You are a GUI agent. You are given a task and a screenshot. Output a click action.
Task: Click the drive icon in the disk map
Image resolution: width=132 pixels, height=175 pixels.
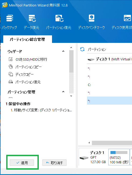tap(84, 158)
